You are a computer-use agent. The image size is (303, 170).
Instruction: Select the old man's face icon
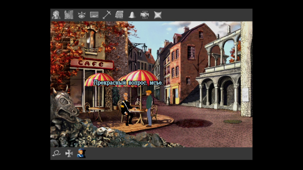pyautogui.click(x=56, y=15)
